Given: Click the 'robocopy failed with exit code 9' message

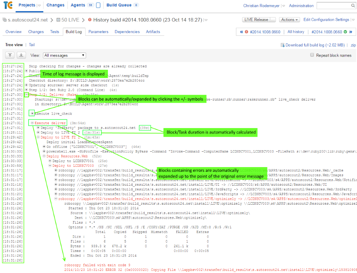Looking at the screenshot, I should (97, 265).
